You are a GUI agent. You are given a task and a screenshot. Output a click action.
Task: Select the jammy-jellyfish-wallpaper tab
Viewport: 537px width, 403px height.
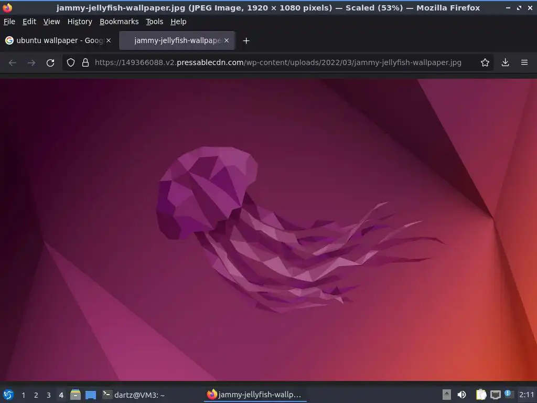point(177,40)
